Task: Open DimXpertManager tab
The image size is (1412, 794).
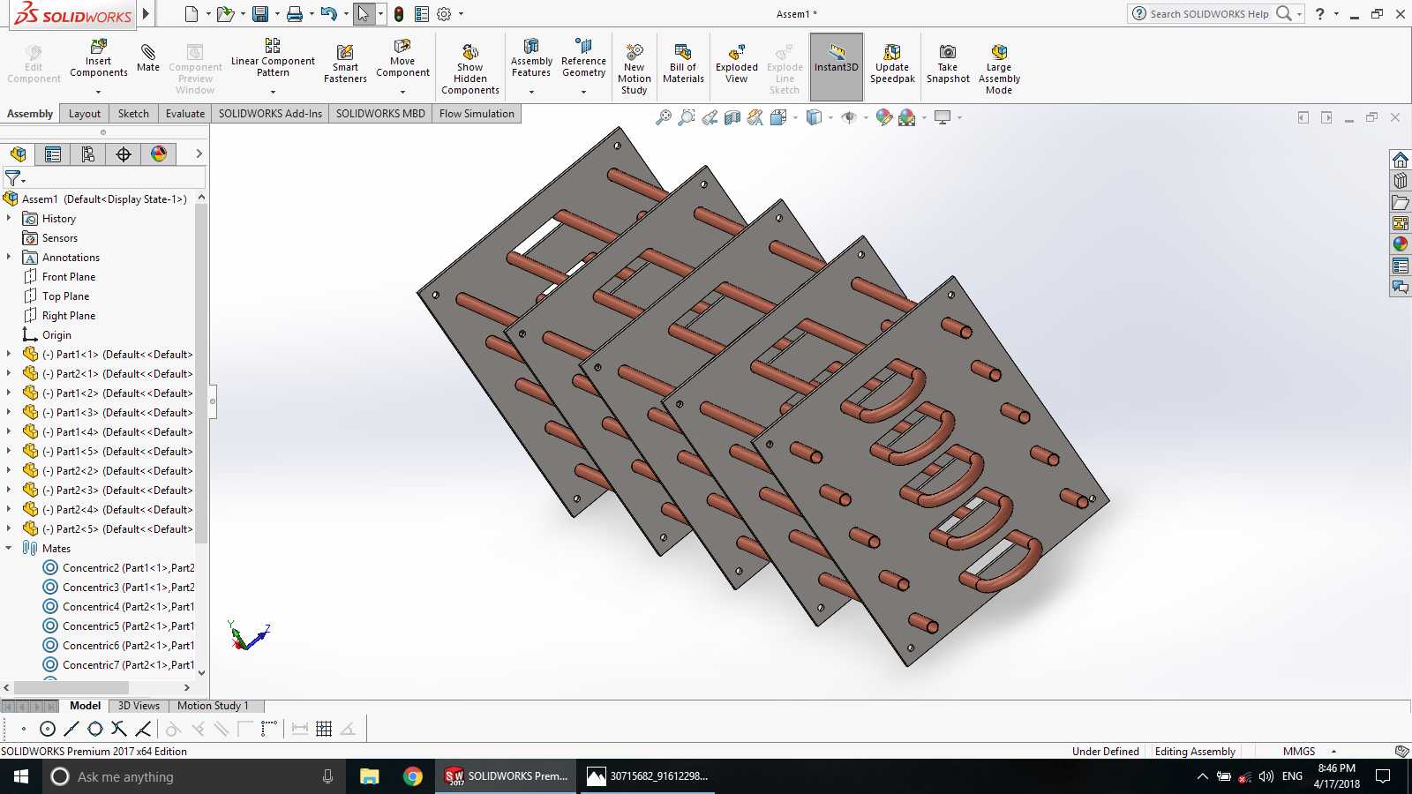Action: (124, 154)
